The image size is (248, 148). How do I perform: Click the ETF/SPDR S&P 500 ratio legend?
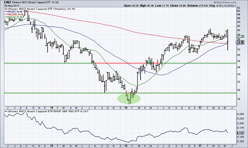click(x=46, y=111)
